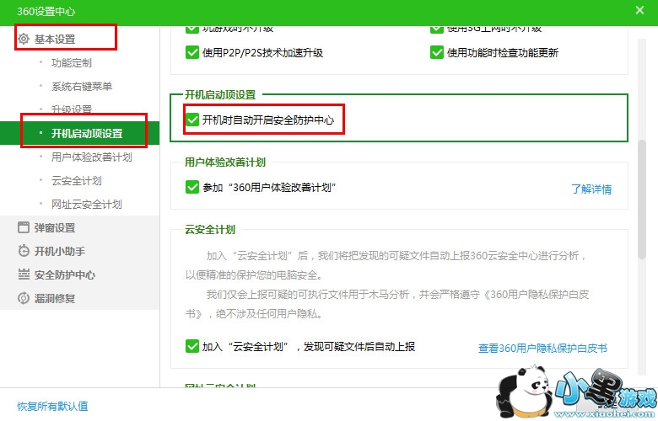Uncheck 使用功能时检查功能更新
The height and width of the screenshot is (421, 658).
tap(437, 52)
